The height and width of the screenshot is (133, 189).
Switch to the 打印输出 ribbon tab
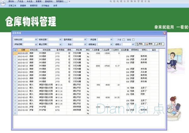pos(45,6)
